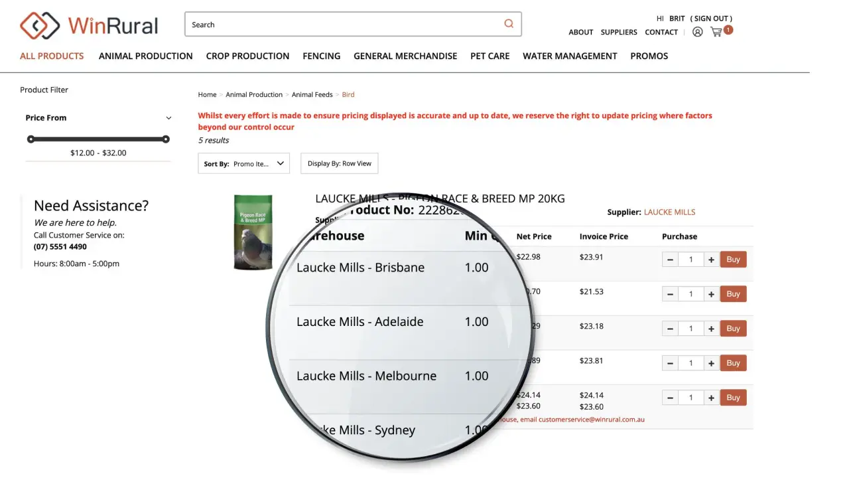Open the ABOUT page link
The image size is (849, 478).
[x=581, y=32]
